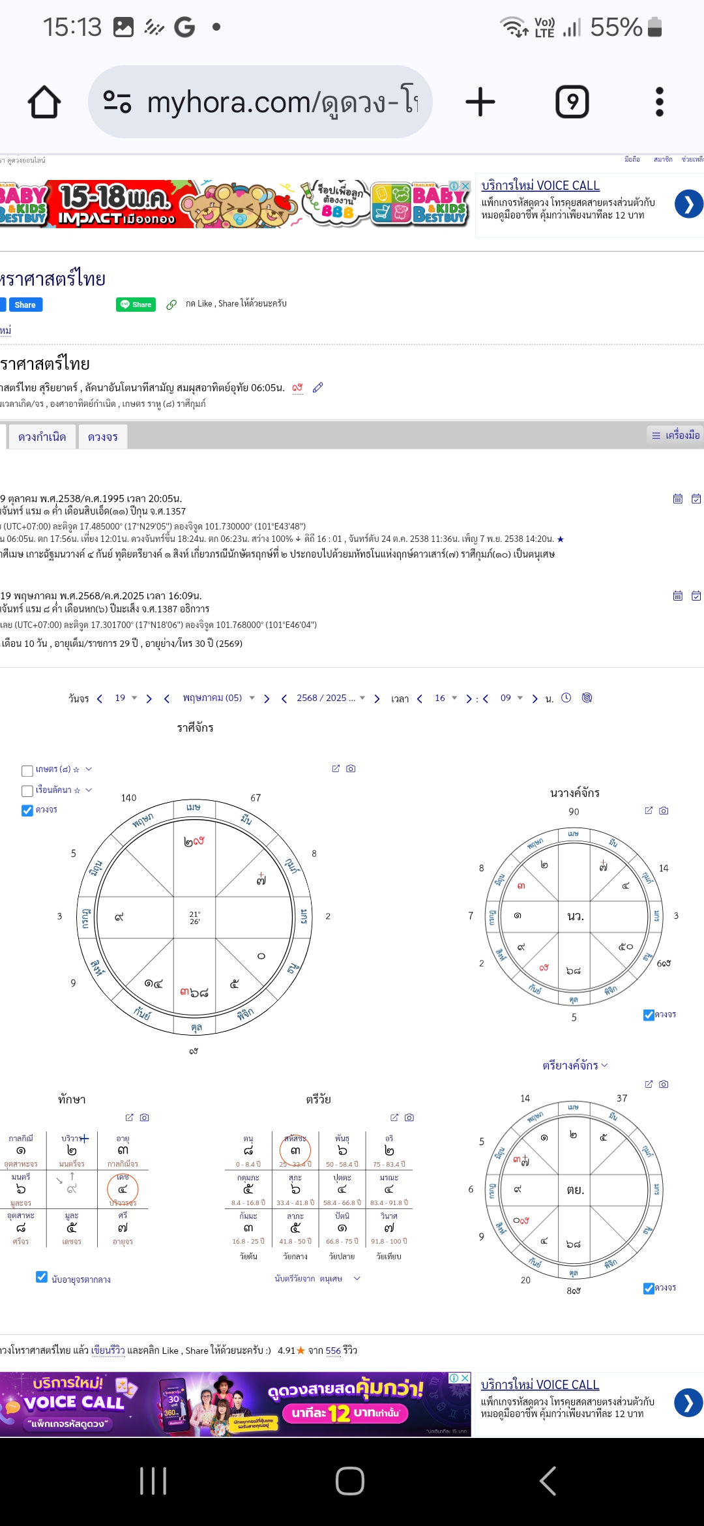The image size is (704, 1526).
Task: Uncheck the นับอายุจรตากลาง checkbox
Action: coord(42,1277)
